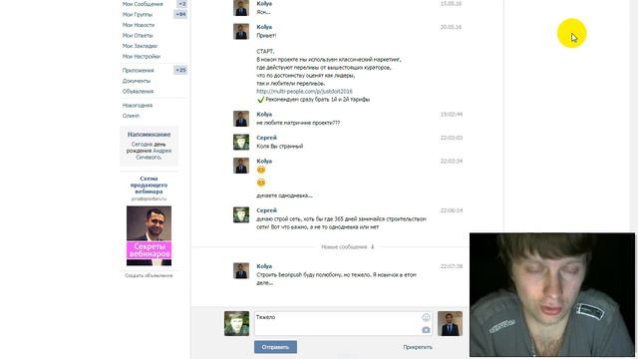Select the 22:06:14 message timestamp
This screenshot has height=359, width=638.
[x=452, y=210]
